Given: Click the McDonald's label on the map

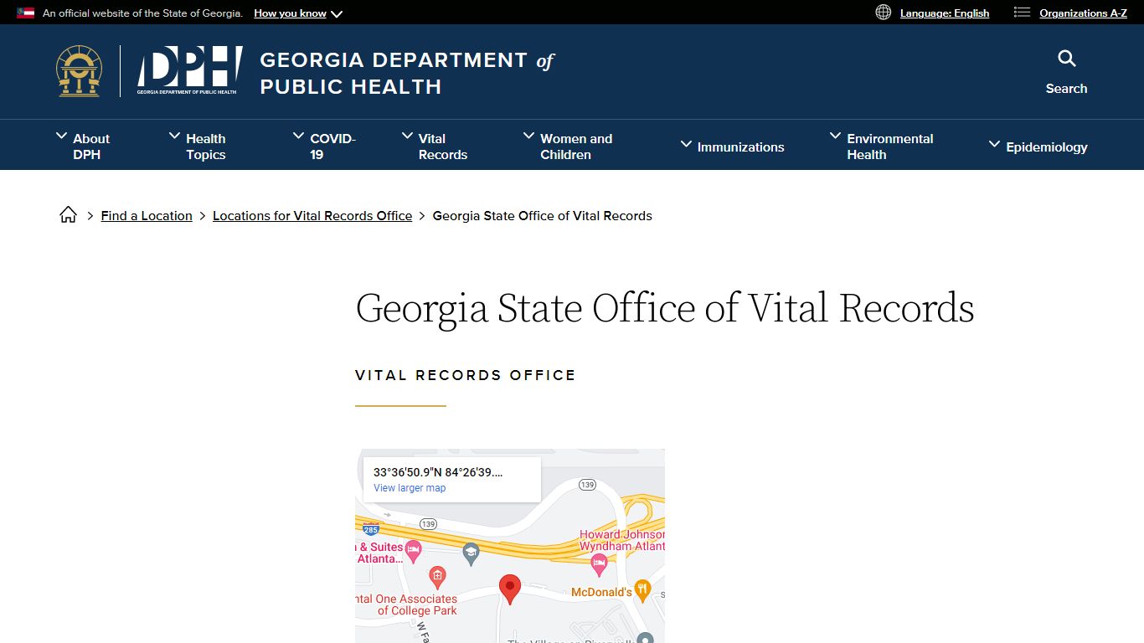Looking at the screenshot, I should 601,592.
